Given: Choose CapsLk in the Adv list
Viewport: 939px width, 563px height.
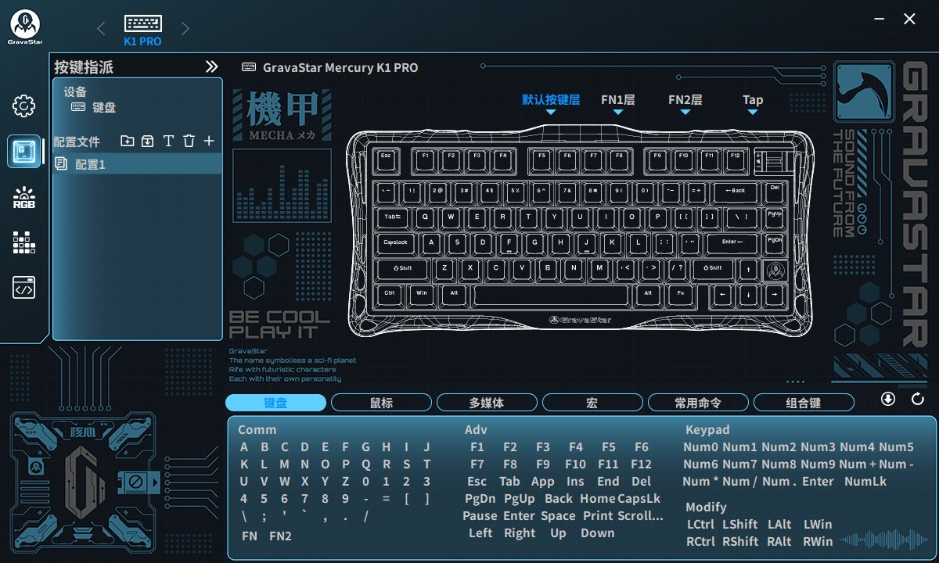Looking at the screenshot, I should pos(639,499).
